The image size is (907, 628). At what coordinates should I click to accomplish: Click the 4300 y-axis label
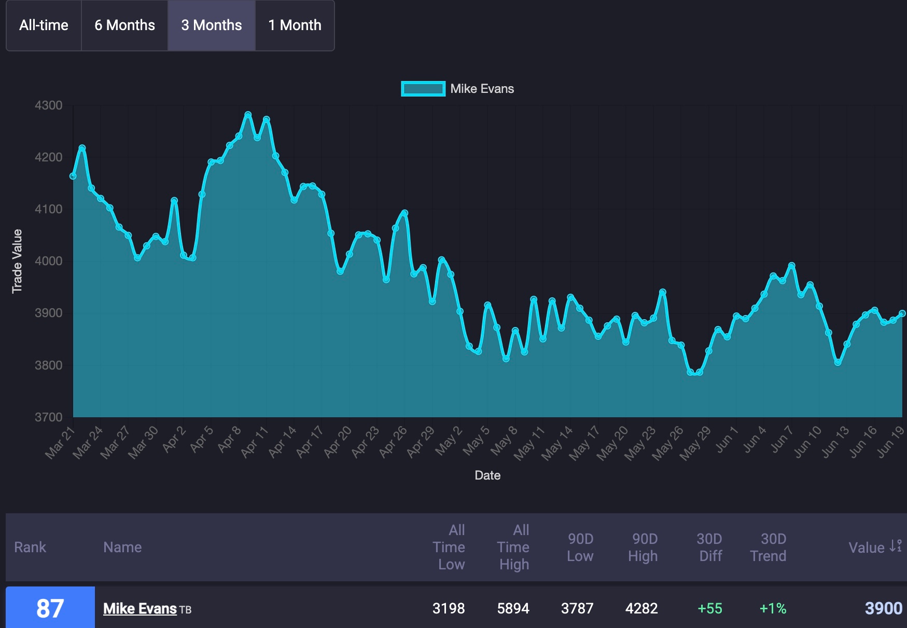pos(48,105)
